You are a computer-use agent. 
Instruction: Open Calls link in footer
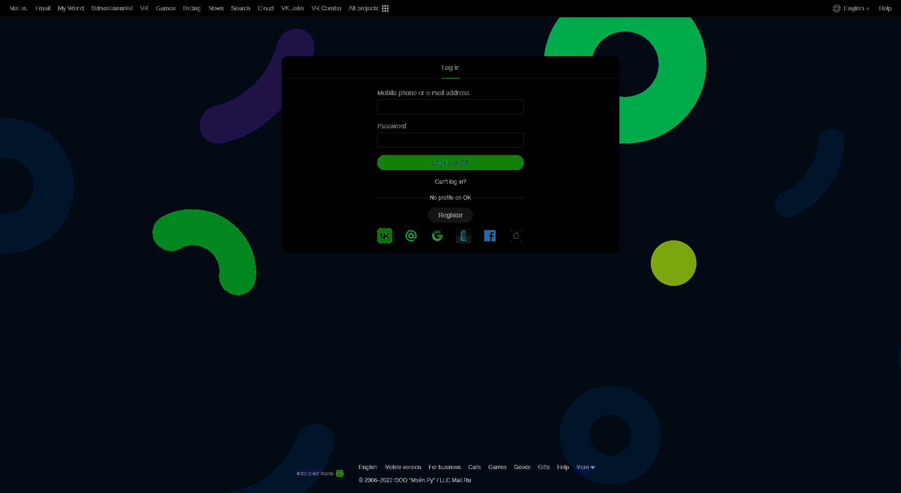pos(474,467)
